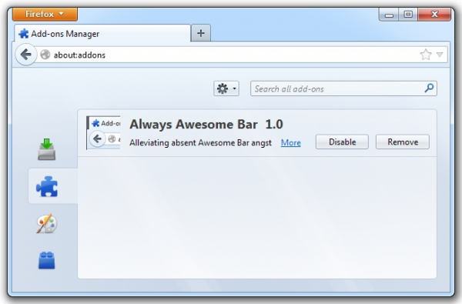Click the back arrow button
Viewport: 462px width, 304px height.
[26, 55]
